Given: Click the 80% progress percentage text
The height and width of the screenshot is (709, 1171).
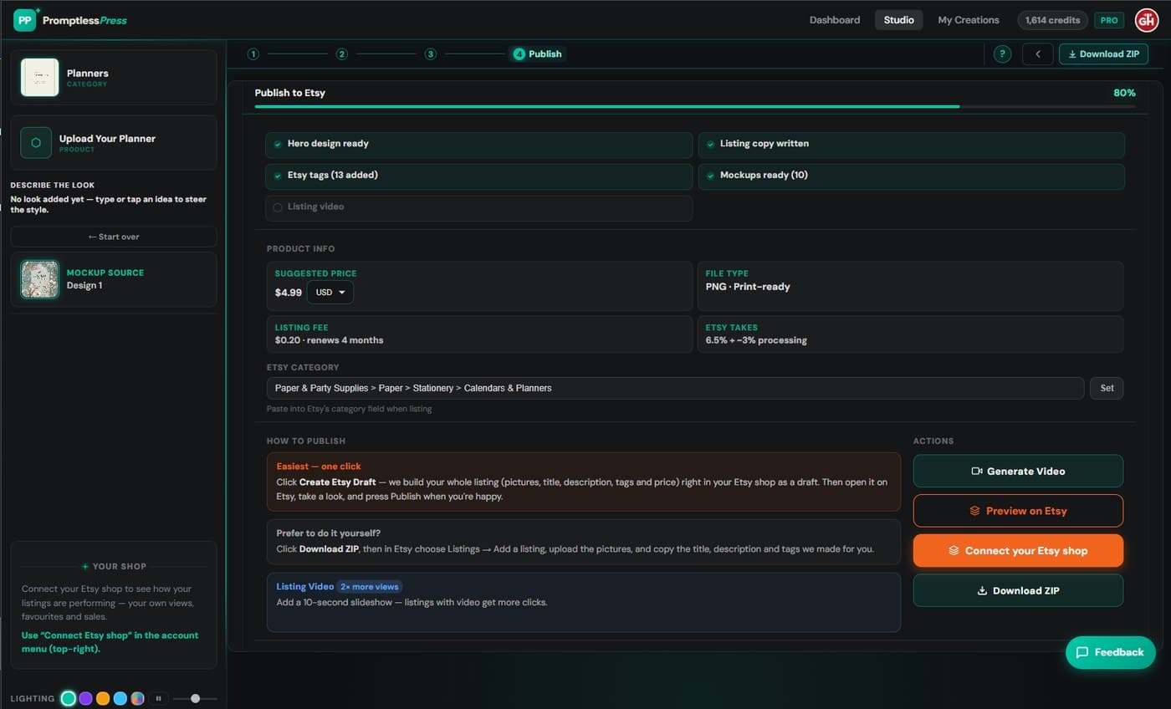Looking at the screenshot, I should tap(1124, 93).
